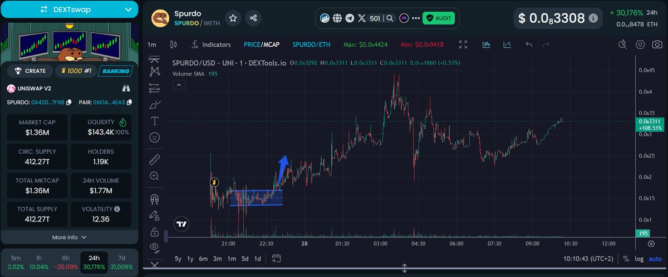
Task: Take a chart snapshot with camera icon
Action: pos(657,44)
